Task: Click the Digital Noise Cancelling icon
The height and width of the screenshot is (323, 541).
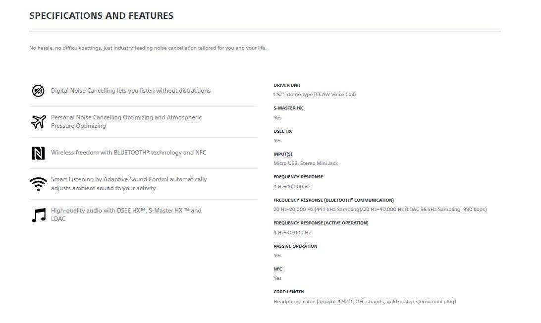Action: click(x=38, y=91)
